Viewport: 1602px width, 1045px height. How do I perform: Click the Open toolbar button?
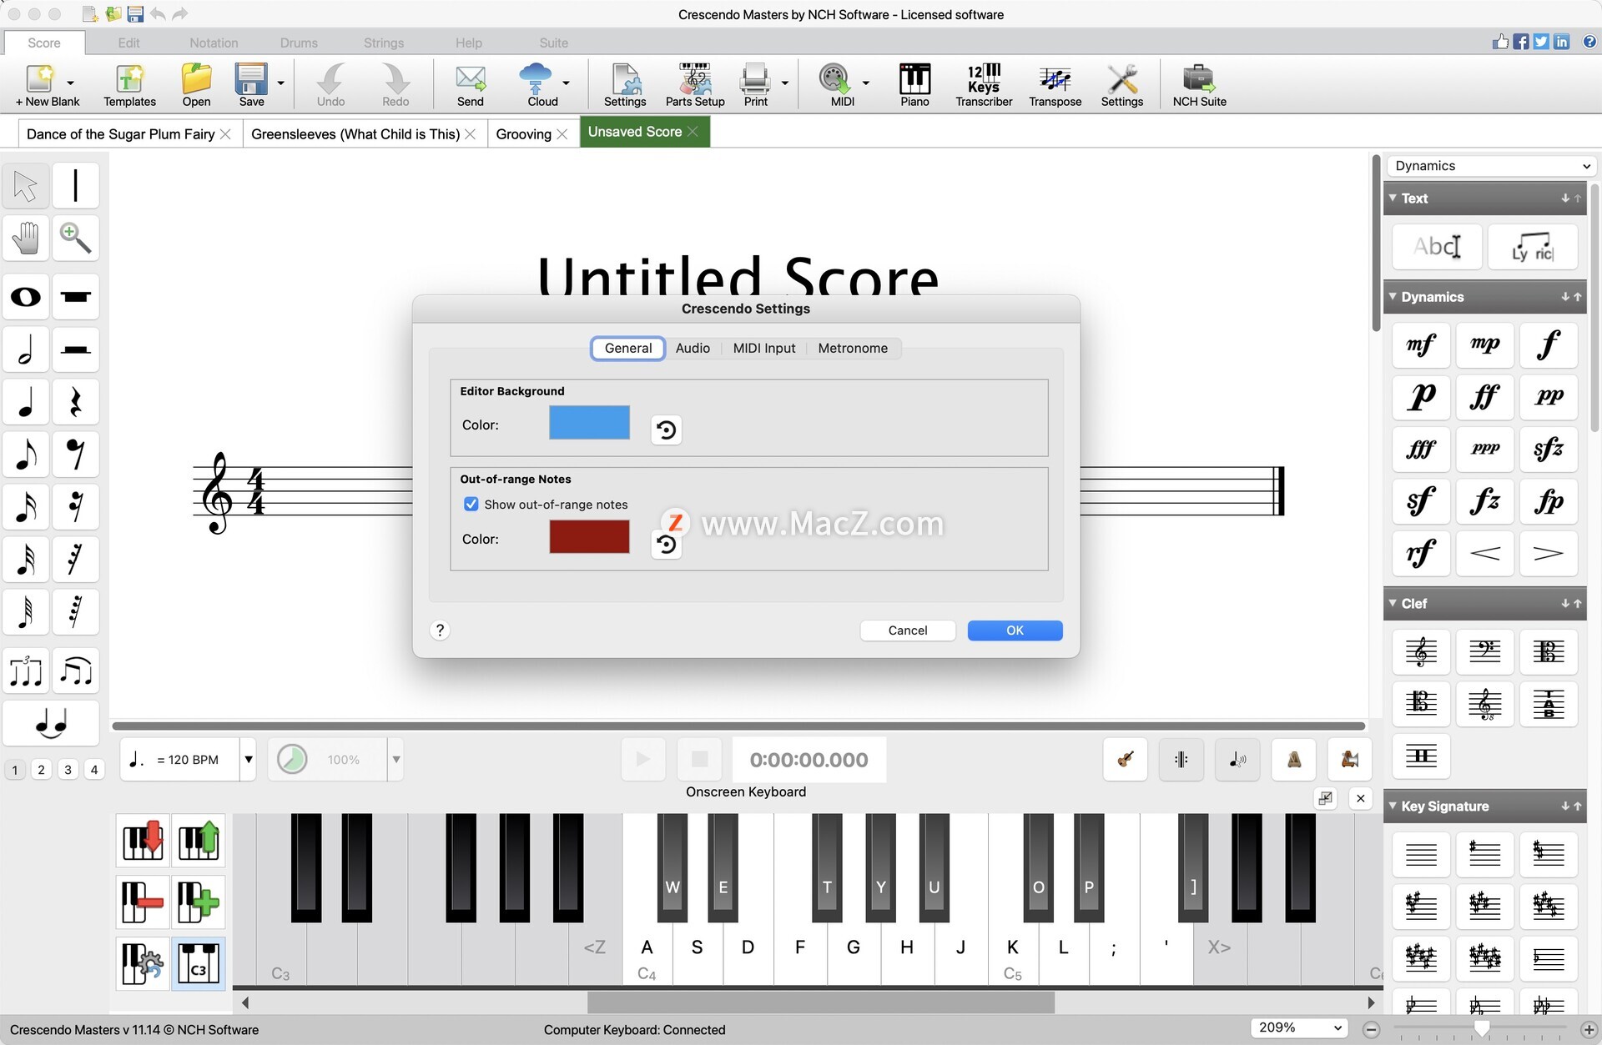tap(196, 85)
